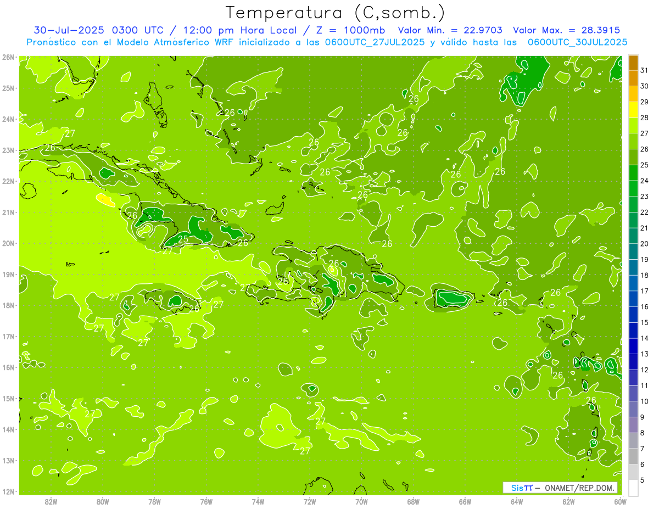Screen dimensions: 659x509
Task: Pick the purple swatch between 8 and 9
Action: 633,425
